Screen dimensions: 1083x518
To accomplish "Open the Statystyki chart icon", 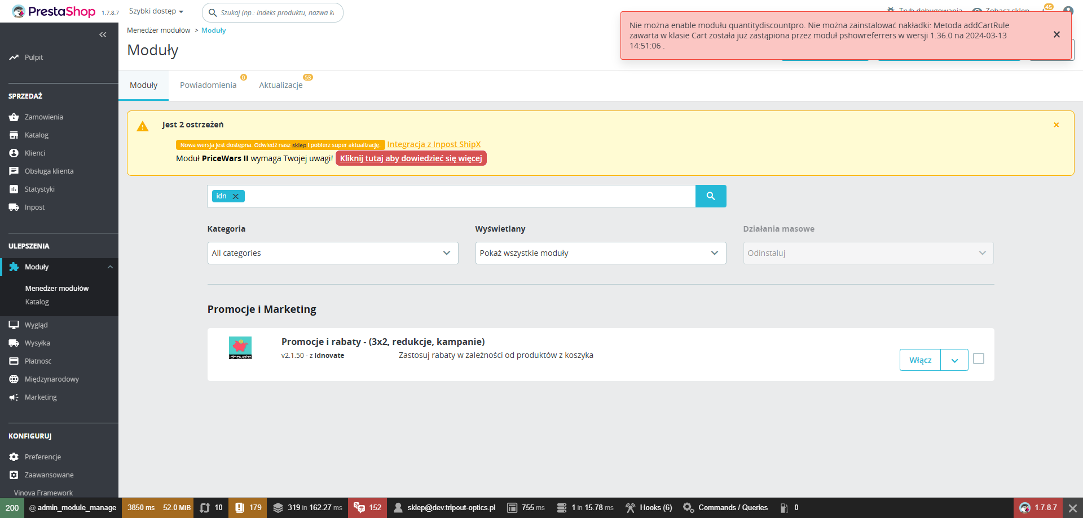I will [x=14, y=189].
